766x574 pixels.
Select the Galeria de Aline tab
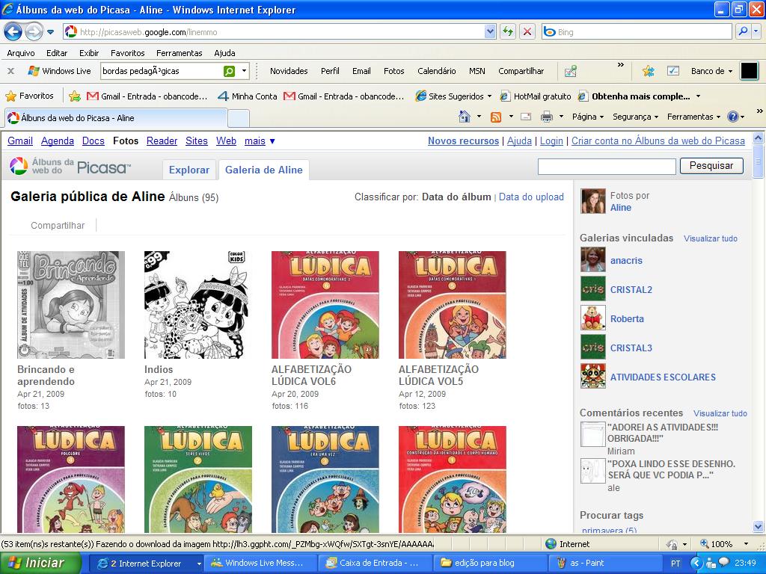pos(264,170)
